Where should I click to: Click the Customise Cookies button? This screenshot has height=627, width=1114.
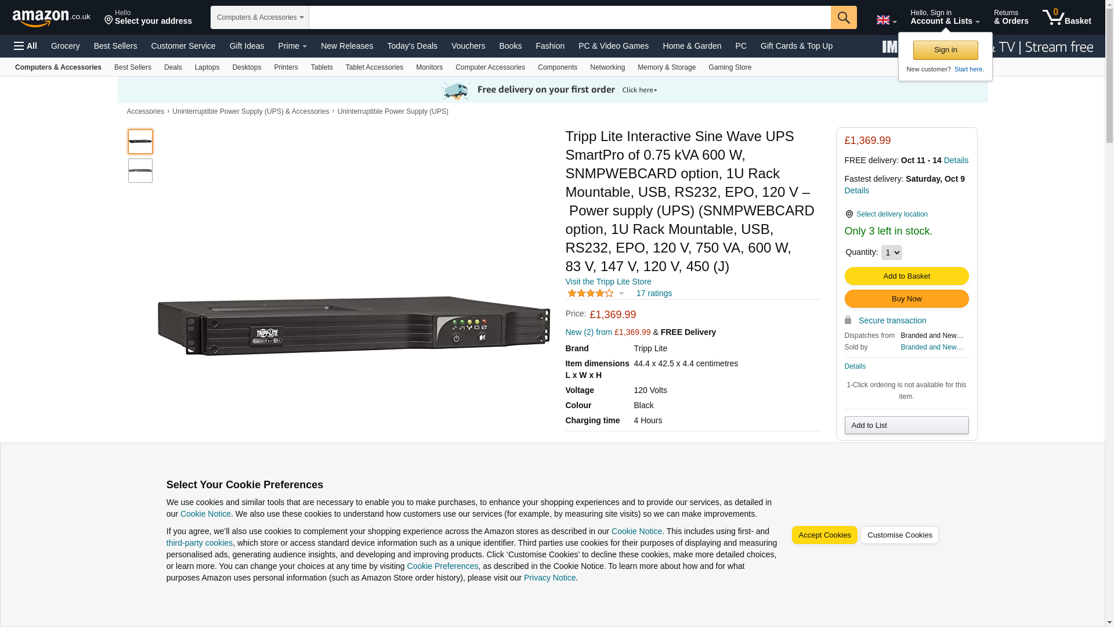899,535
